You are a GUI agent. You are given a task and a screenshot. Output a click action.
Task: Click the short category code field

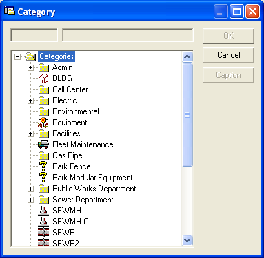tap(34, 35)
